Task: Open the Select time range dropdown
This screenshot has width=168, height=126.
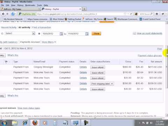Action: [x=20, y=34]
